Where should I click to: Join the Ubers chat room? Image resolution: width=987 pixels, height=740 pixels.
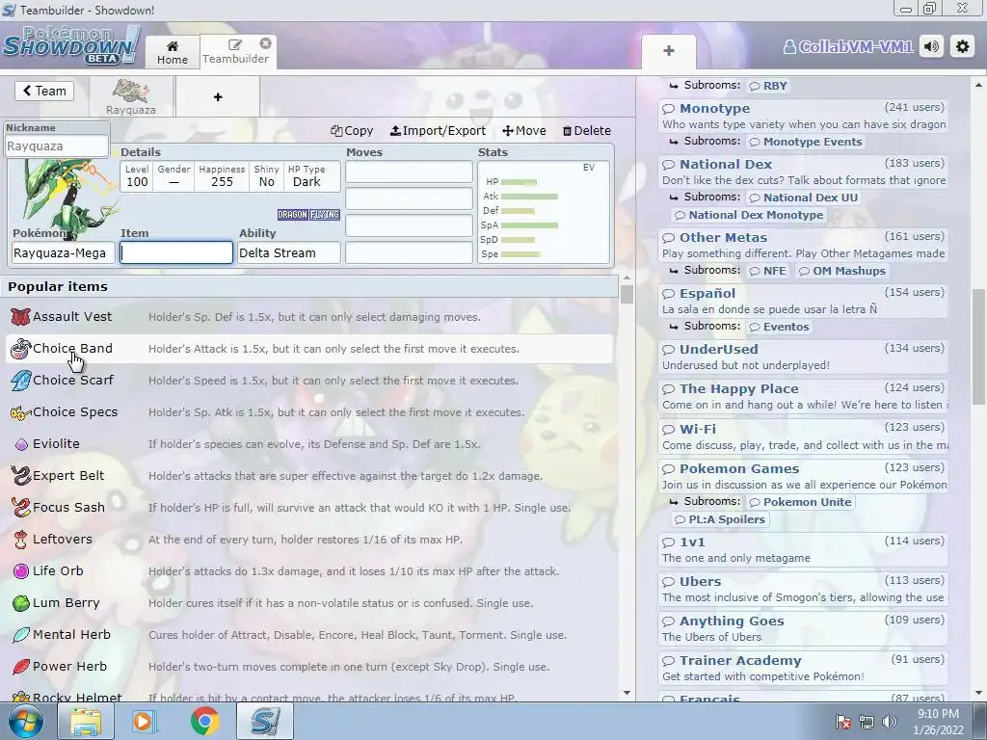click(803, 589)
